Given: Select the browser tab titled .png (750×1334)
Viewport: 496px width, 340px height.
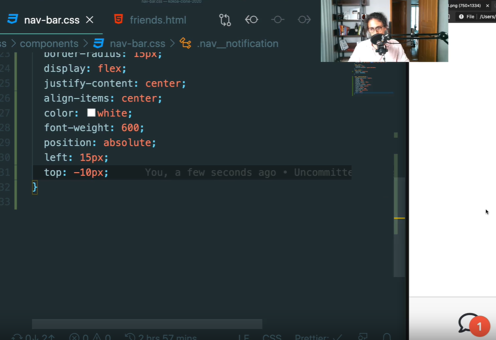Looking at the screenshot, I should click(465, 5).
